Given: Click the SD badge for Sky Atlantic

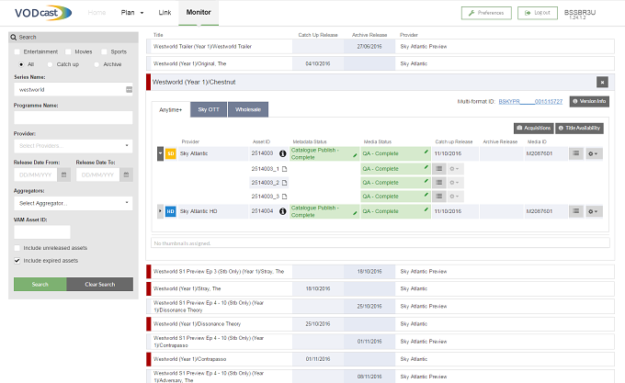Looking at the screenshot, I should [x=171, y=153].
